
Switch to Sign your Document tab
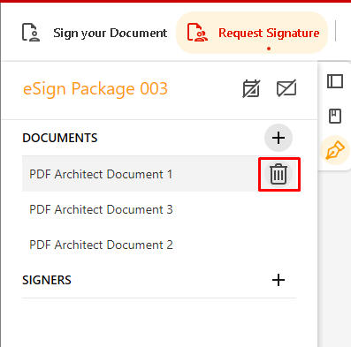click(x=95, y=33)
